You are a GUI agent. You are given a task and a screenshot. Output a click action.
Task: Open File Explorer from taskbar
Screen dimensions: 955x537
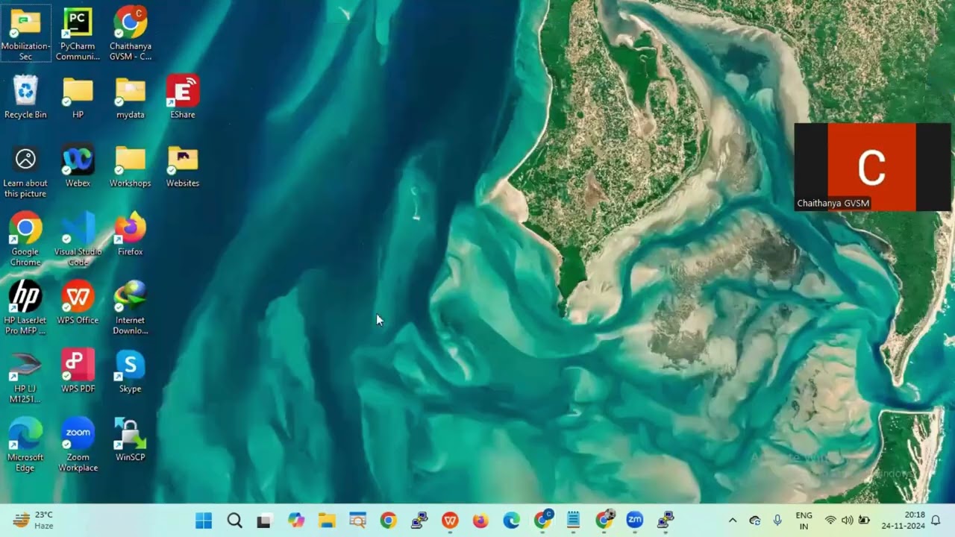(x=327, y=521)
